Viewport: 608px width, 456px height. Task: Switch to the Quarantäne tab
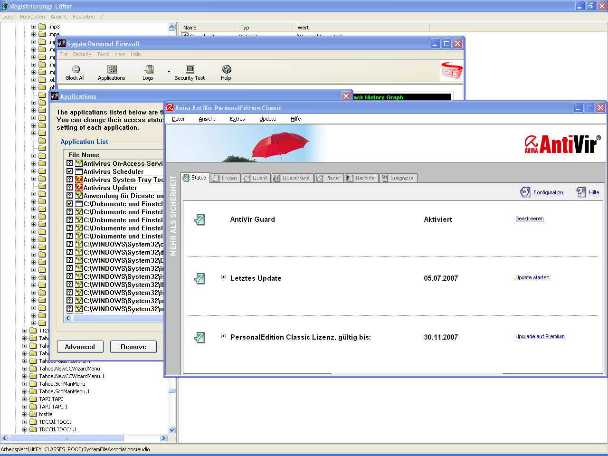pos(291,178)
